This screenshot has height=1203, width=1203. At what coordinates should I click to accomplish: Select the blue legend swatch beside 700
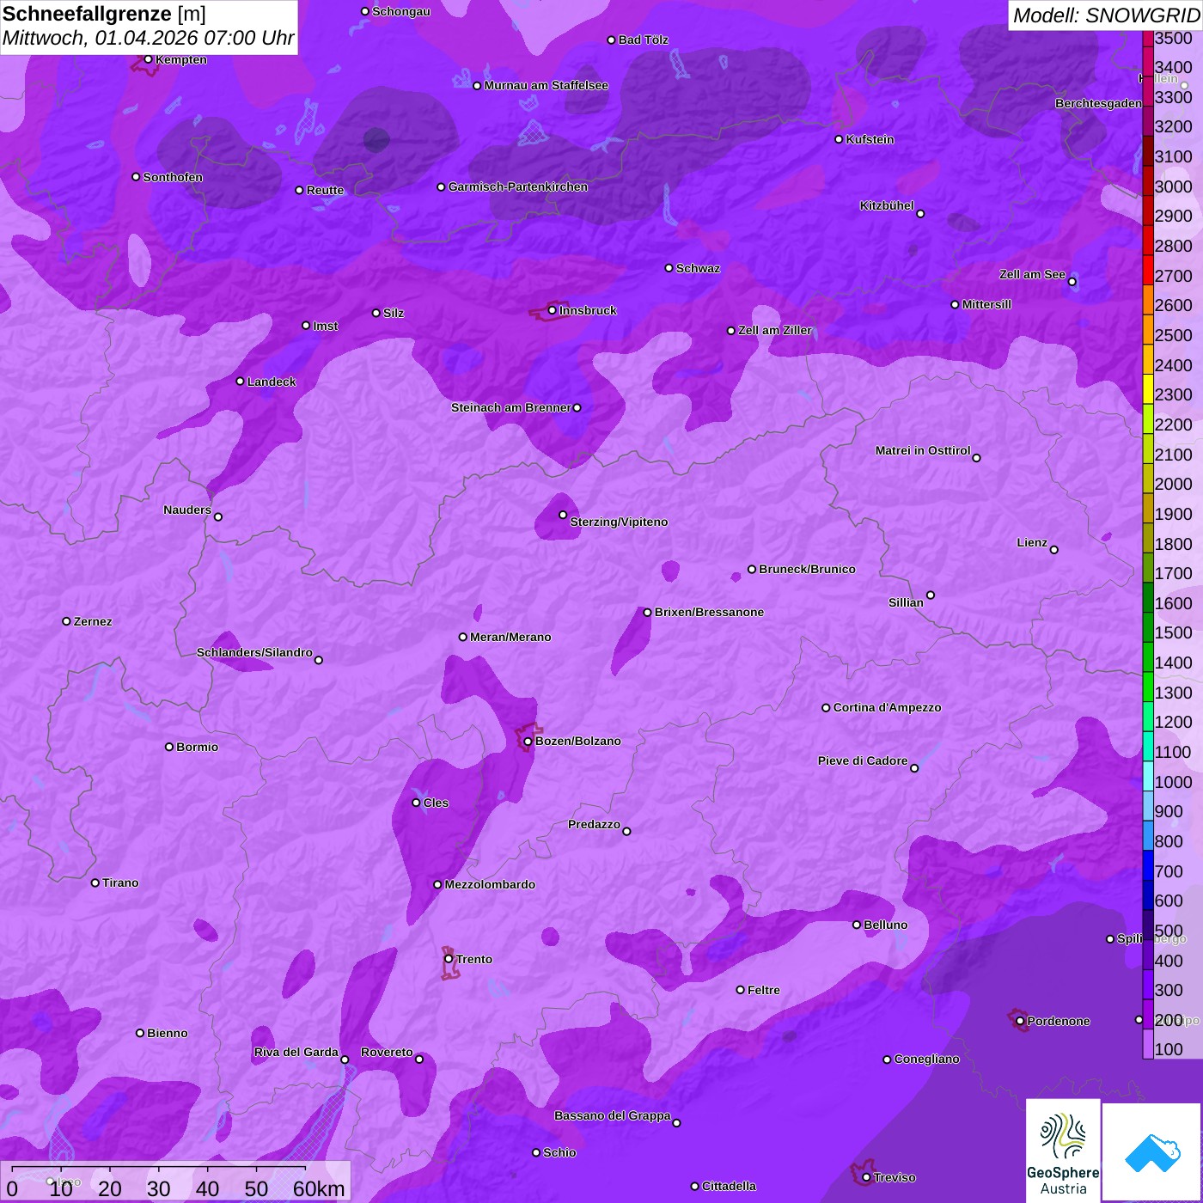pos(1147,865)
